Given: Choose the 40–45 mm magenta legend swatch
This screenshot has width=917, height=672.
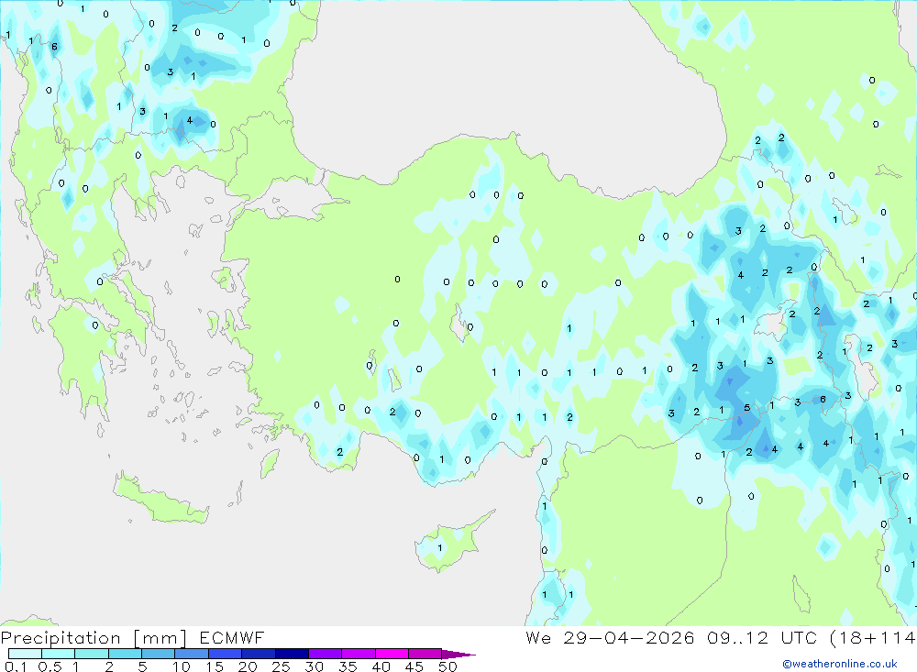Looking at the screenshot, I should (x=392, y=654).
